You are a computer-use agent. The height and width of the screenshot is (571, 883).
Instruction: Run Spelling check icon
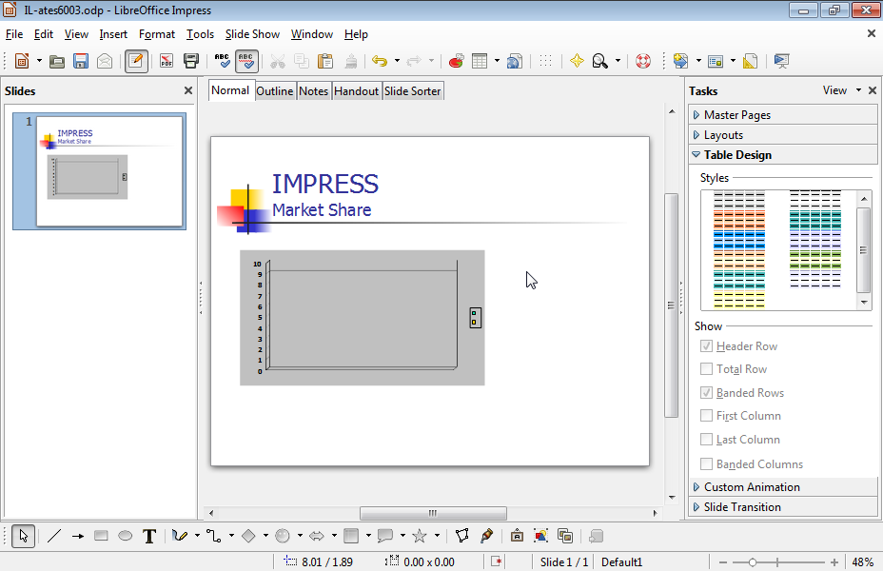(223, 61)
